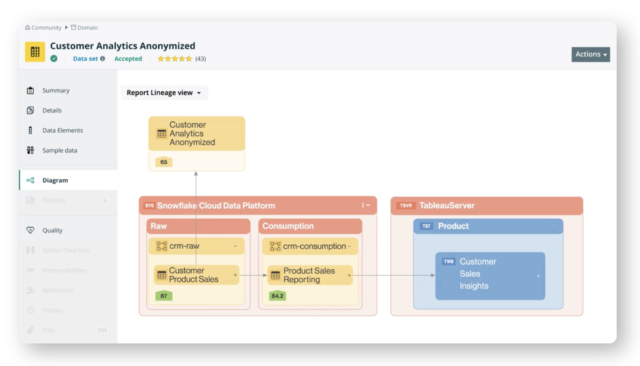Click the yellow data set asset icon
Screen dimensions: 640x366
(x=35, y=52)
